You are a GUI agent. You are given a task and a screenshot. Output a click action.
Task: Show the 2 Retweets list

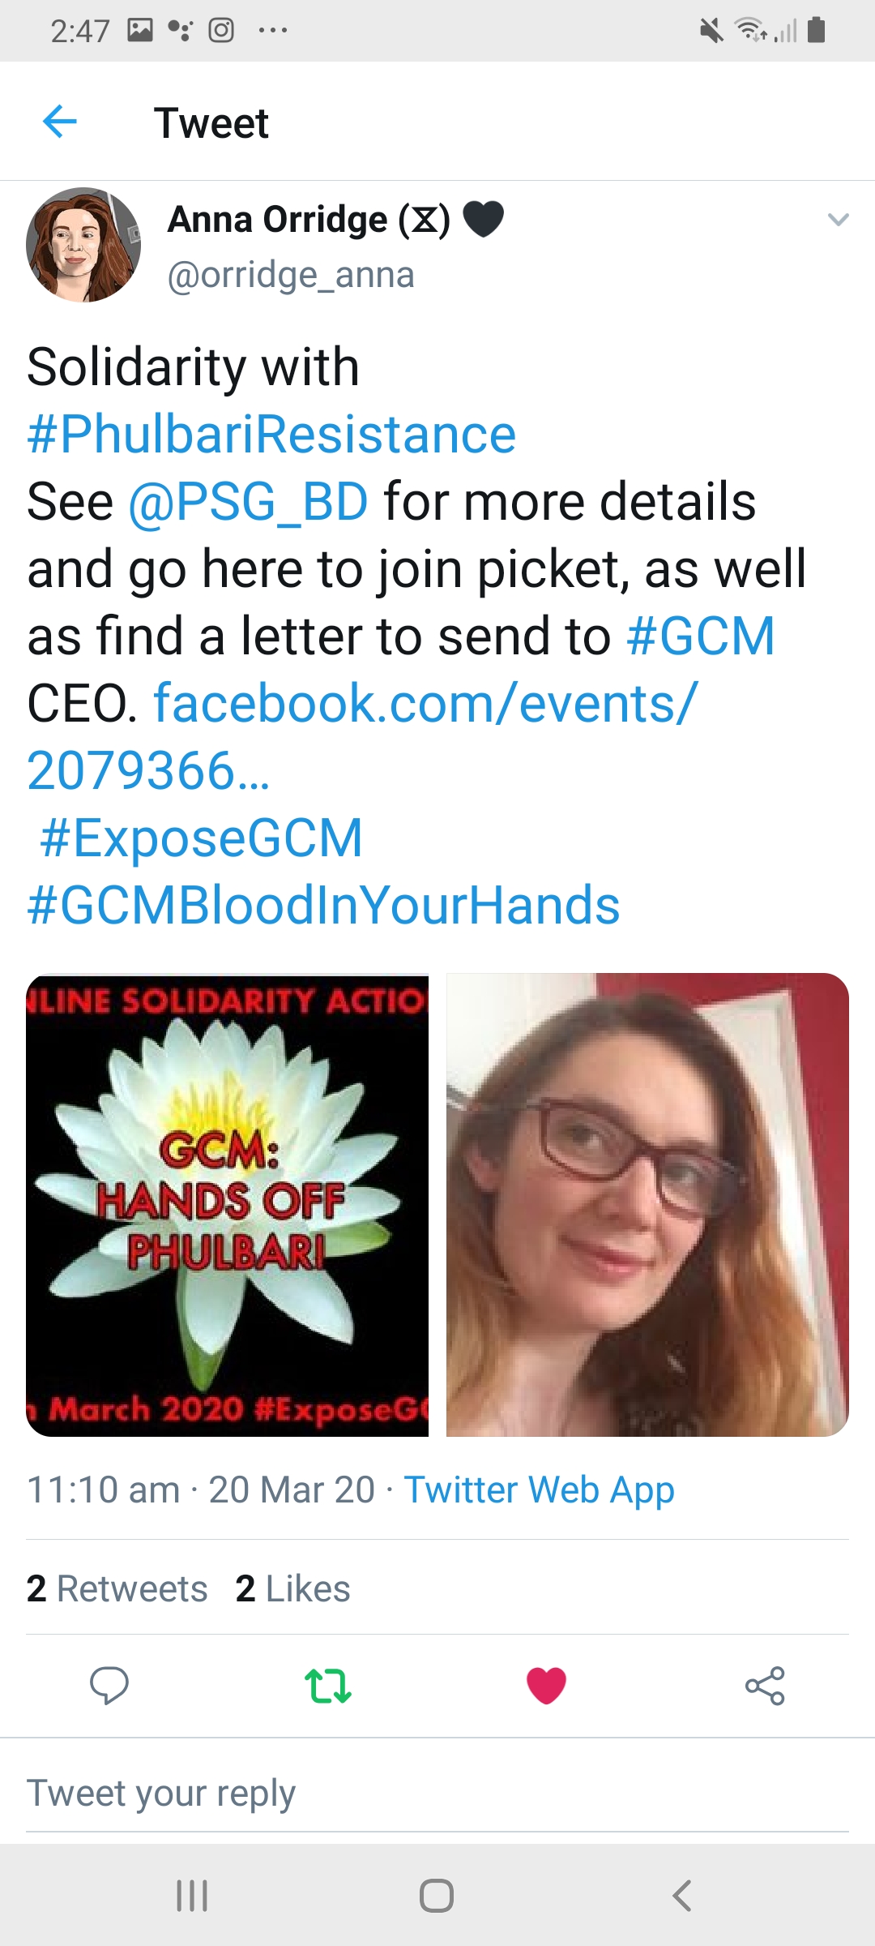coord(117,1589)
